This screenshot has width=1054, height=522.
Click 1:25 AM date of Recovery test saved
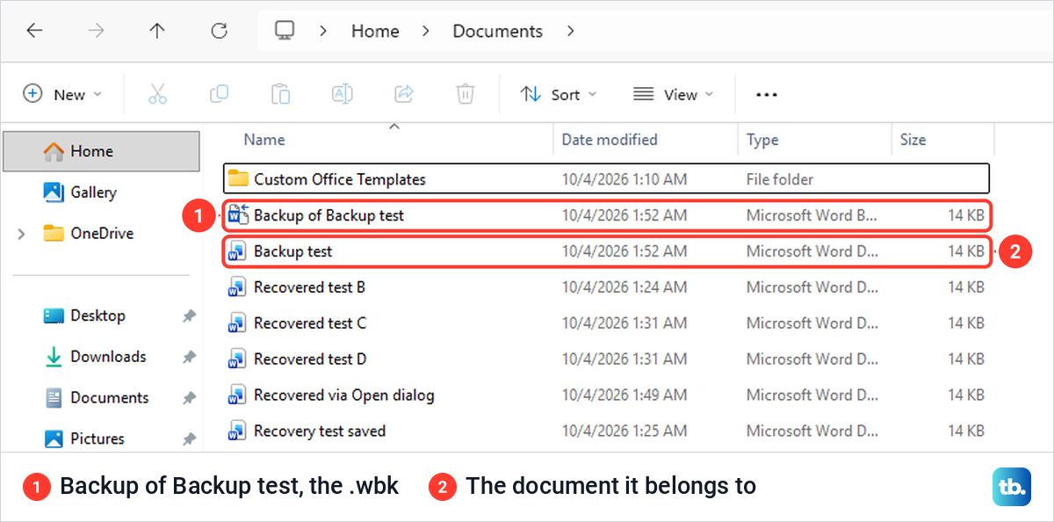(624, 431)
